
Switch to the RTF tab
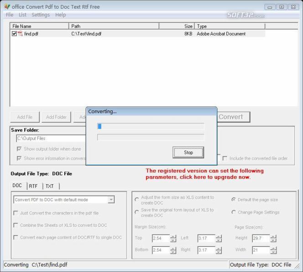point(33,186)
